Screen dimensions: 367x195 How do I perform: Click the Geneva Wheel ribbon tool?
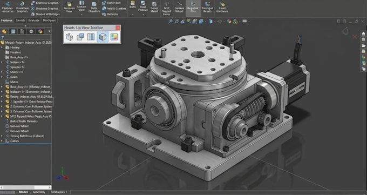(x=179, y=8)
